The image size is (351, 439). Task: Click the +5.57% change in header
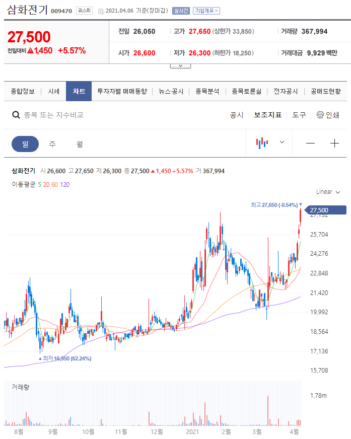click(72, 51)
